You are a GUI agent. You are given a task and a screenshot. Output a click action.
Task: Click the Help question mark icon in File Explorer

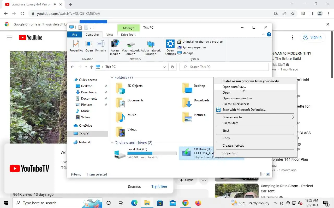(269, 34)
